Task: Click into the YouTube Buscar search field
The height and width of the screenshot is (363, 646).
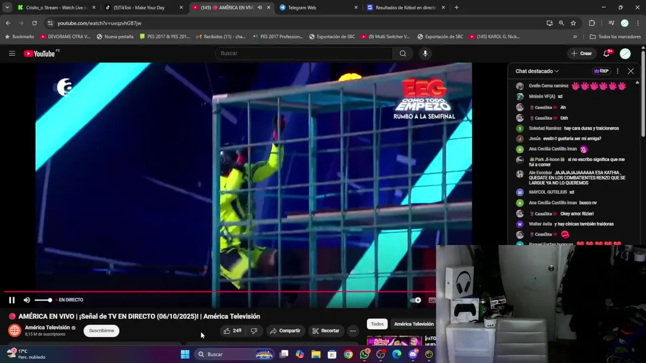Action: tap(304, 53)
